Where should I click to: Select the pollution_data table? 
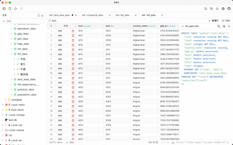click(x=26, y=90)
